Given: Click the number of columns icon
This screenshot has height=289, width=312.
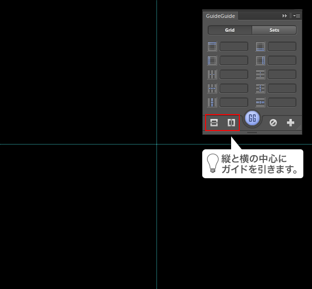Looking at the screenshot, I should [212, 75].
